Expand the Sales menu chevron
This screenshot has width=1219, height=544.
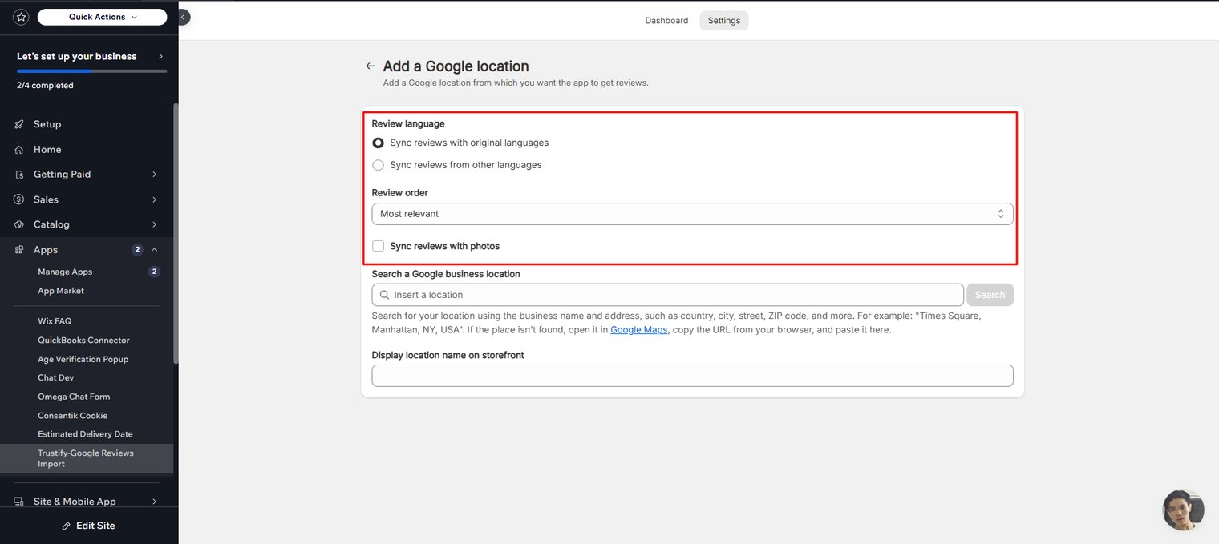pyautogui.click(x=154, y=199)
